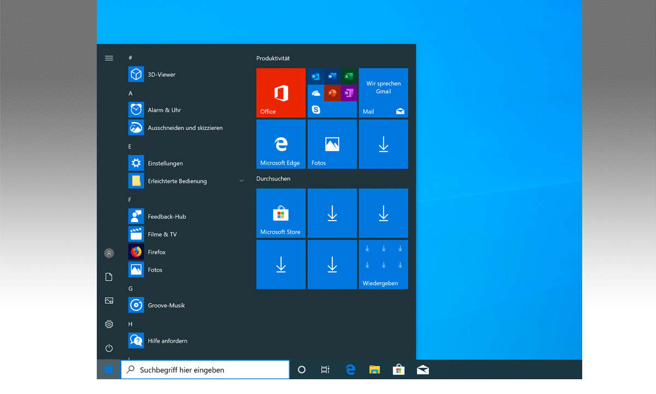Open Documents from Start sidebar
This screenshot has height=394, width=656.
109,277
